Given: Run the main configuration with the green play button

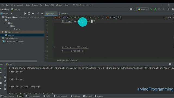Looking at the screenshot, I should coord(151,9).
